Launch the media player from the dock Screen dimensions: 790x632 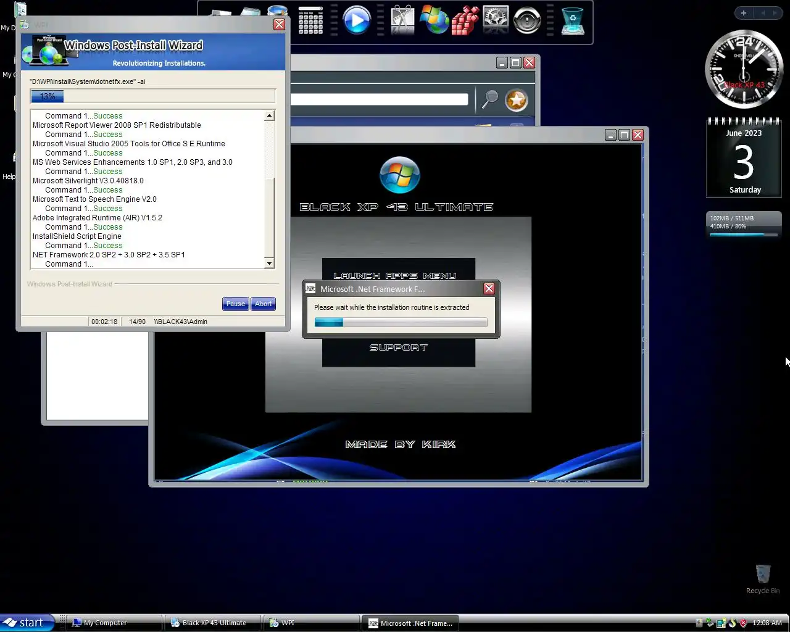[356, 20]
